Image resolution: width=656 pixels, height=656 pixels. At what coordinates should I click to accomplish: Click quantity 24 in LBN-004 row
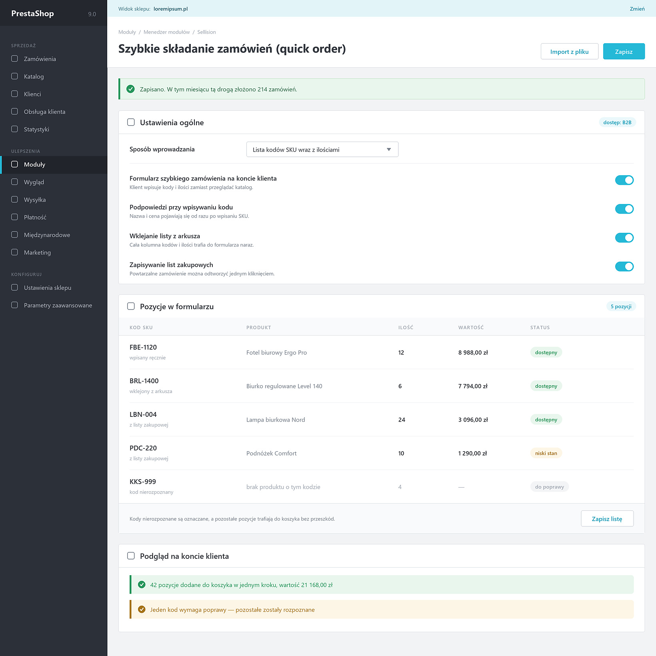402,420
